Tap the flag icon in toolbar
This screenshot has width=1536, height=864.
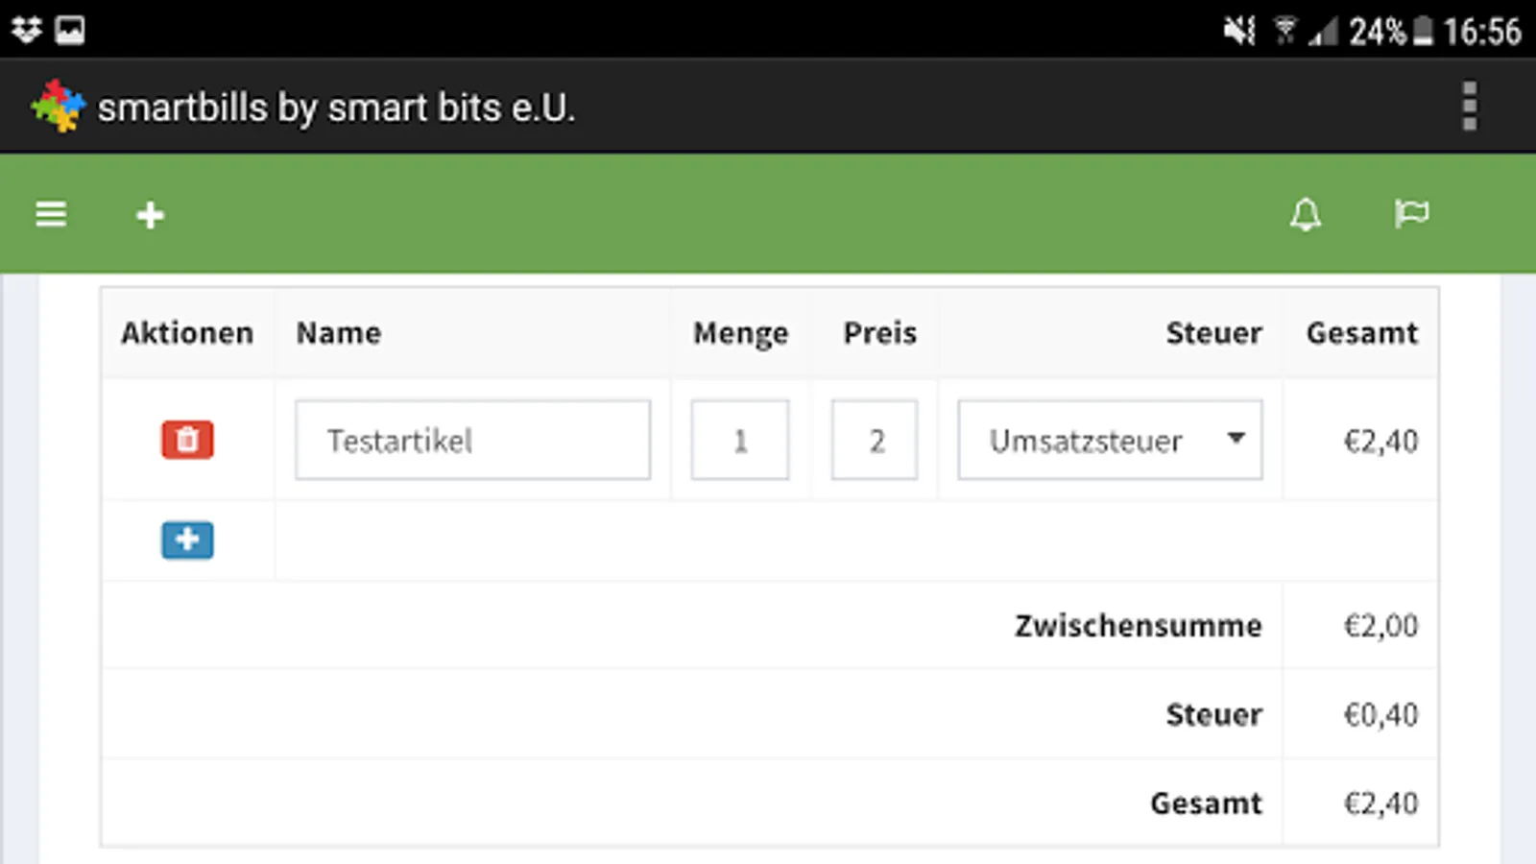[1411, 213]
